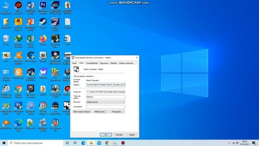259x146 pixels.
Task: Launch Steam from the desktop
Action: point(43,24)
